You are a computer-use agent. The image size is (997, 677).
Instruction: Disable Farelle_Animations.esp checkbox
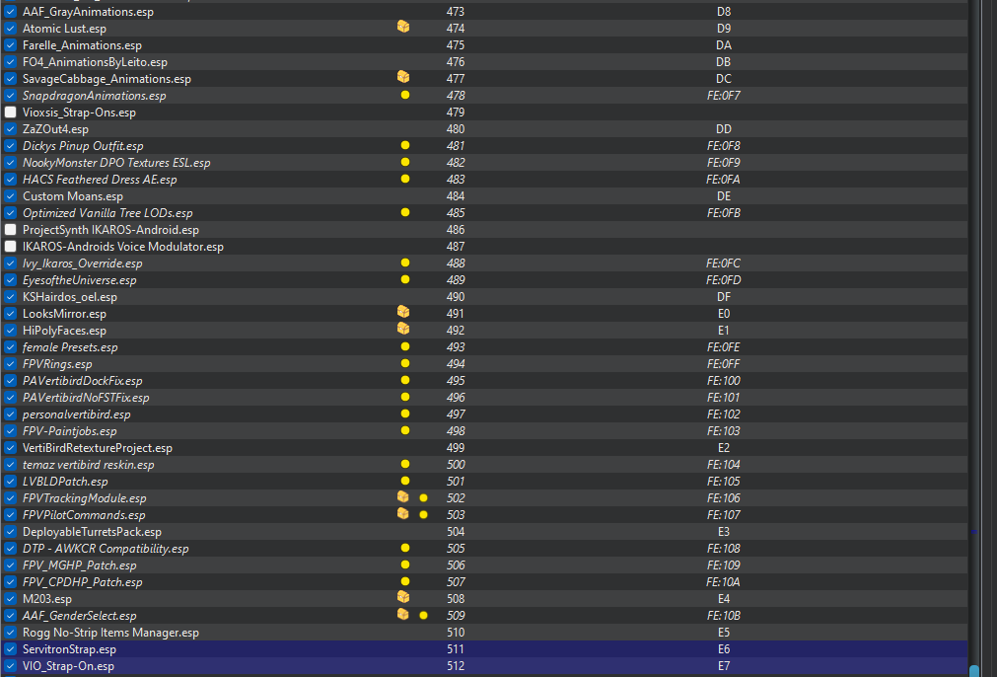10,45
